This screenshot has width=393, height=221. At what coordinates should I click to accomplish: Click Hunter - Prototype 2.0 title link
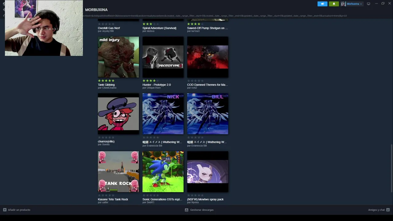click(x=157, y=85)
